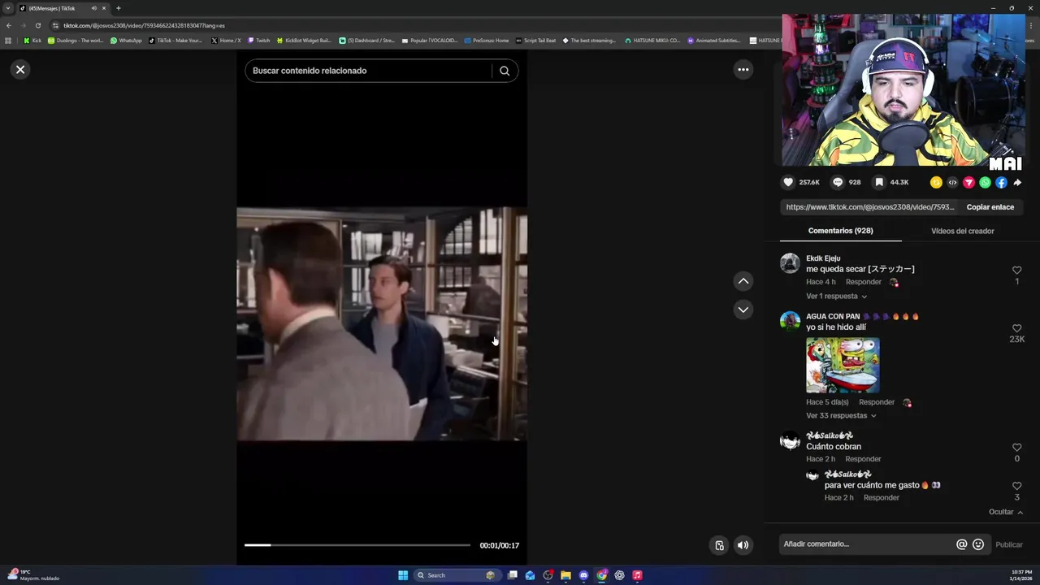The image size is (1040, 585).
Task: Share video to WhatsApp
Action: [985, 183]
